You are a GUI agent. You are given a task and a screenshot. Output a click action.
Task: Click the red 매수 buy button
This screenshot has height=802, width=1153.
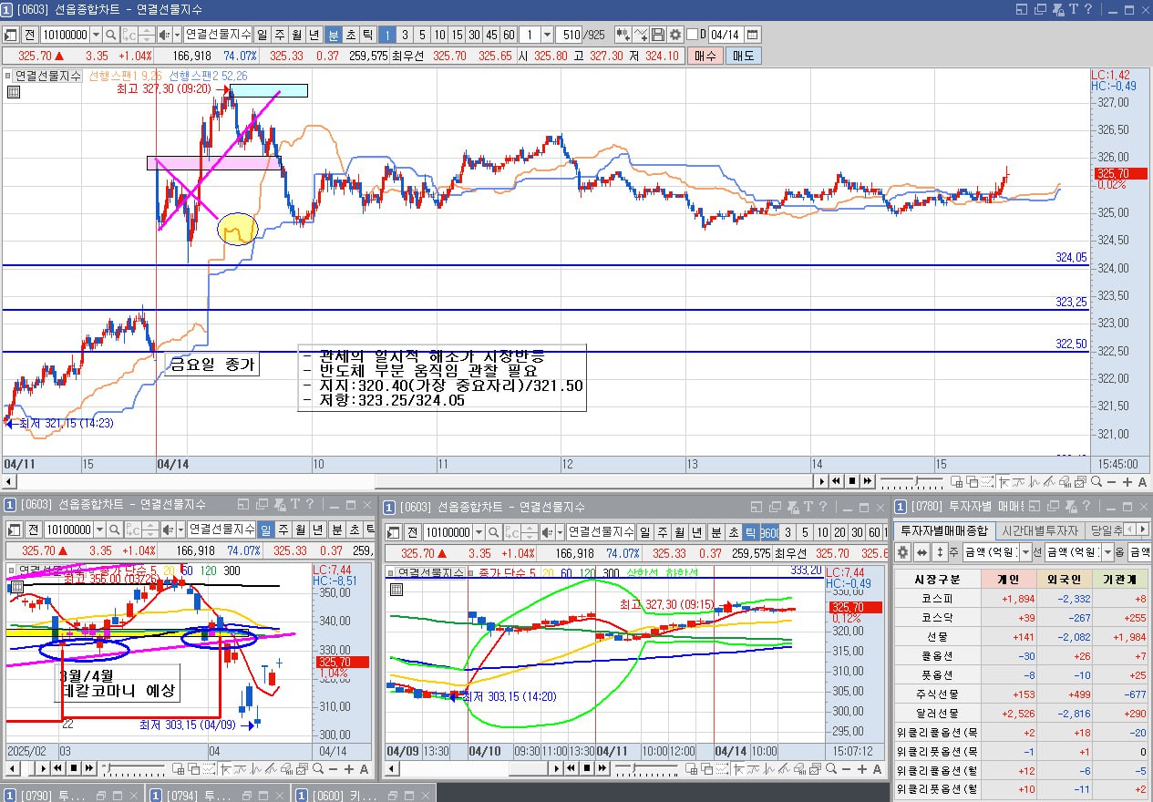point(705,56)
